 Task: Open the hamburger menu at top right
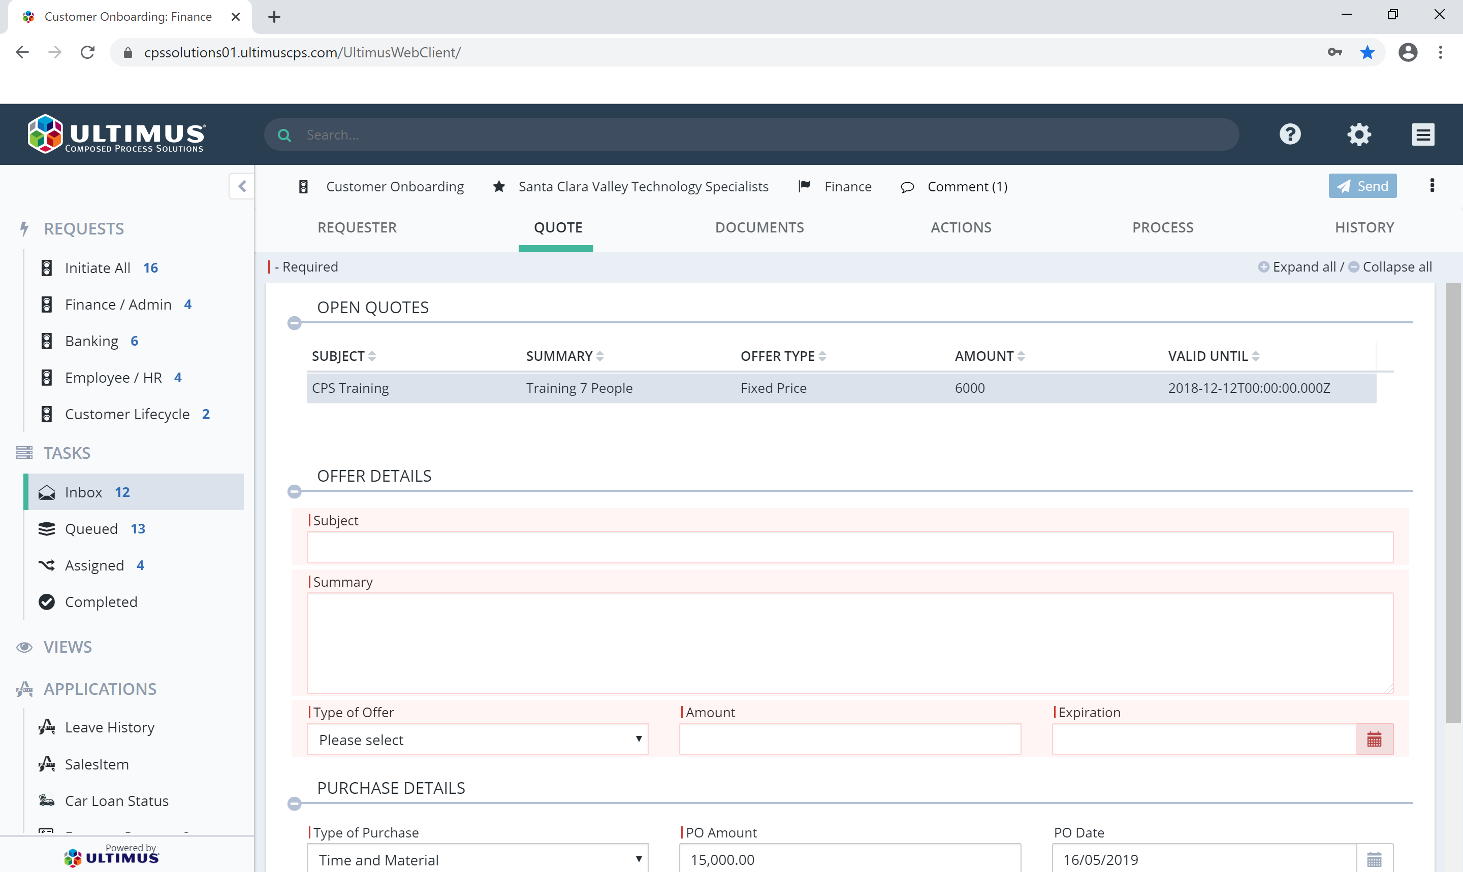pyautogui.click(x=1423, y=134)
